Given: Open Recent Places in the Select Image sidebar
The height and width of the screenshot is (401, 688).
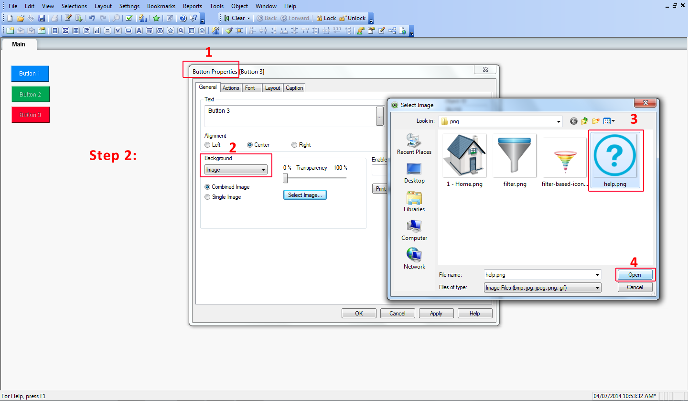Looking at the screenshot, I should pyautogui.click(x=414, y=144).
